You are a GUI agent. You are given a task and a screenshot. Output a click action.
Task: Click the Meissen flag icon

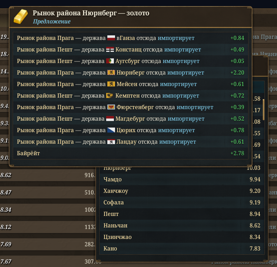(x=111, y=84)
